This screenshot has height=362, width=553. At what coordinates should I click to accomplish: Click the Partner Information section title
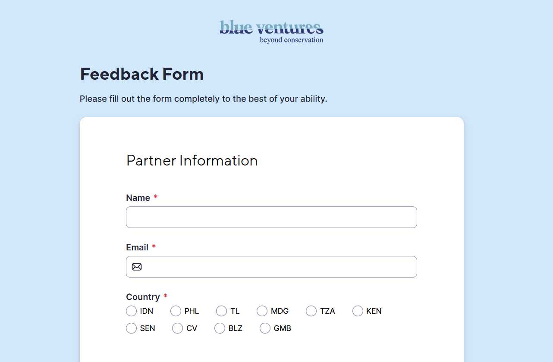pos(192,160)
